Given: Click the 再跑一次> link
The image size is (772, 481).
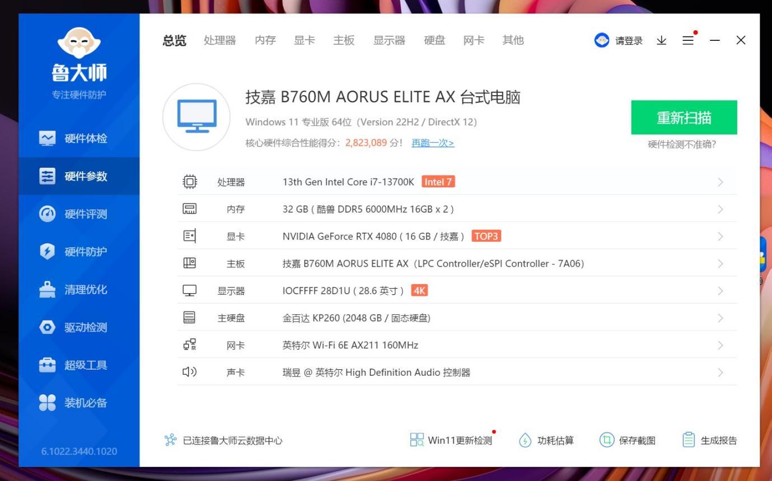Looking at the screenshot, I should 433,143.
